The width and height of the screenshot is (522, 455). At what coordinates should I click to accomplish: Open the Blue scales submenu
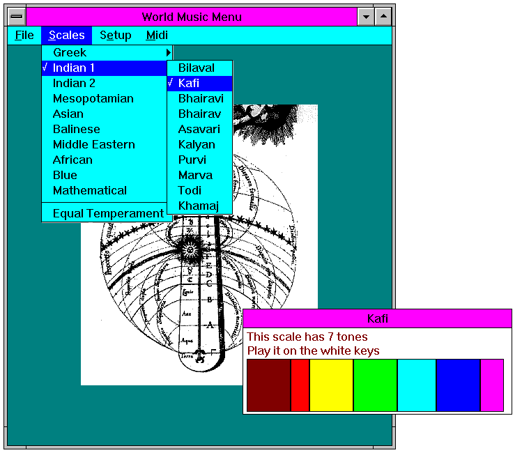105,175
